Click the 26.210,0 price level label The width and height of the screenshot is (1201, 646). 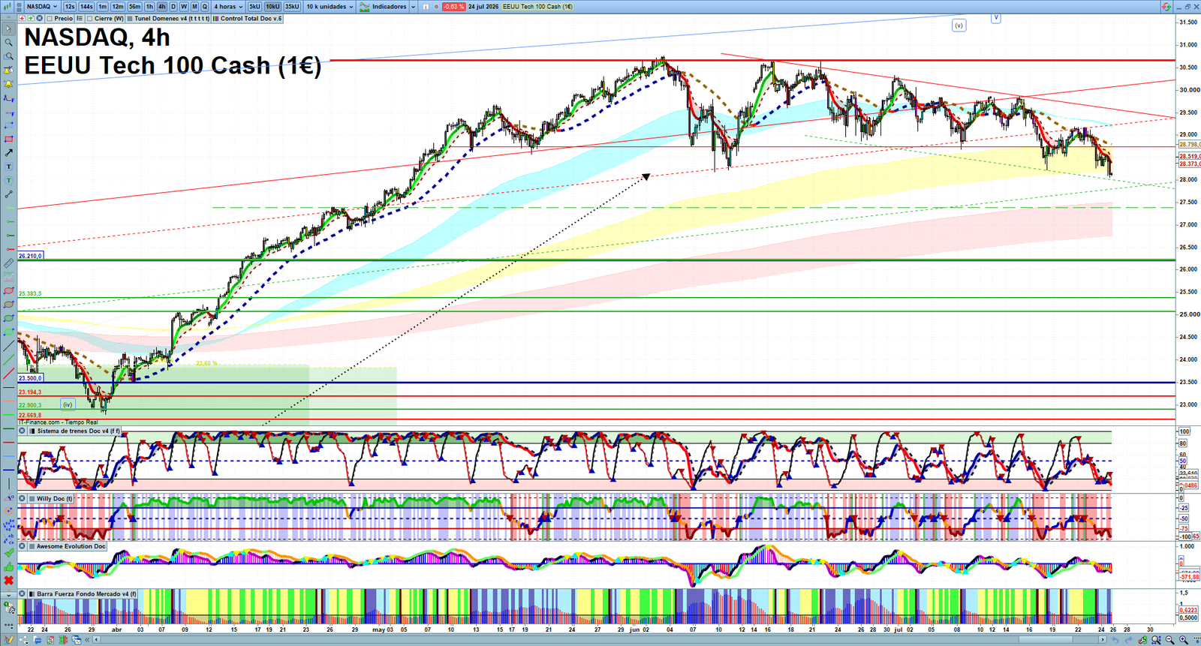click(x=31, y=256)
